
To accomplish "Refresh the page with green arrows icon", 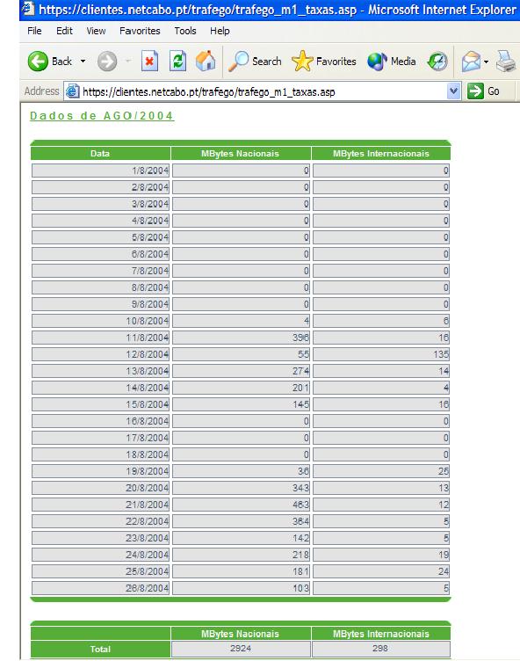I will point(177,62).
